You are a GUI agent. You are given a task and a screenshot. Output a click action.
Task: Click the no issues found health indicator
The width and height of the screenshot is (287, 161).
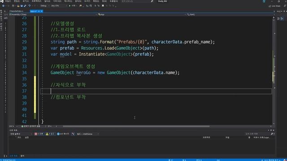[30, 126]
